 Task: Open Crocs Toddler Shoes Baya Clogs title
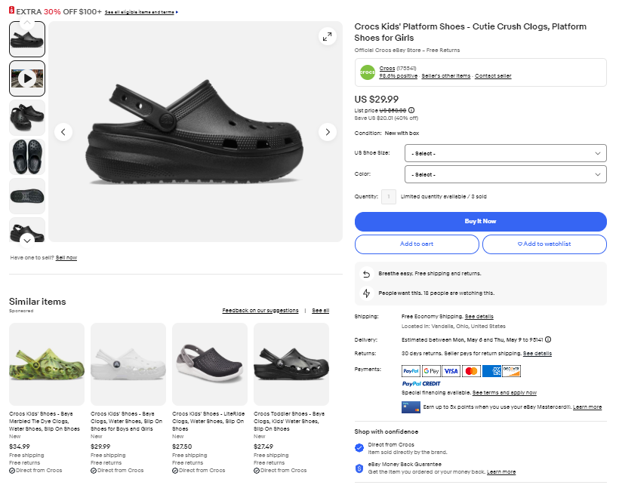click(289, 422)
